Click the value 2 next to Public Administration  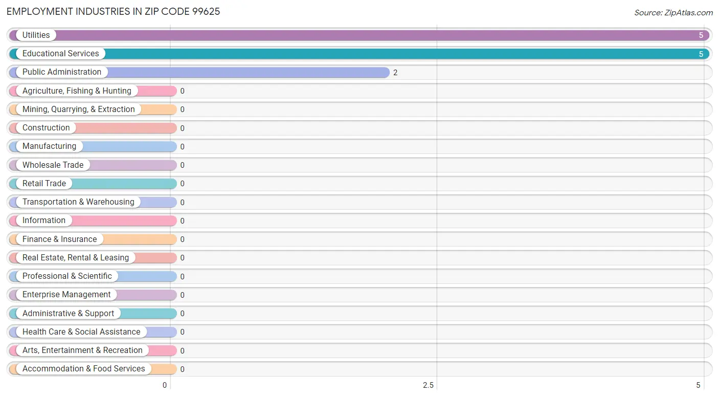point(395,73)
